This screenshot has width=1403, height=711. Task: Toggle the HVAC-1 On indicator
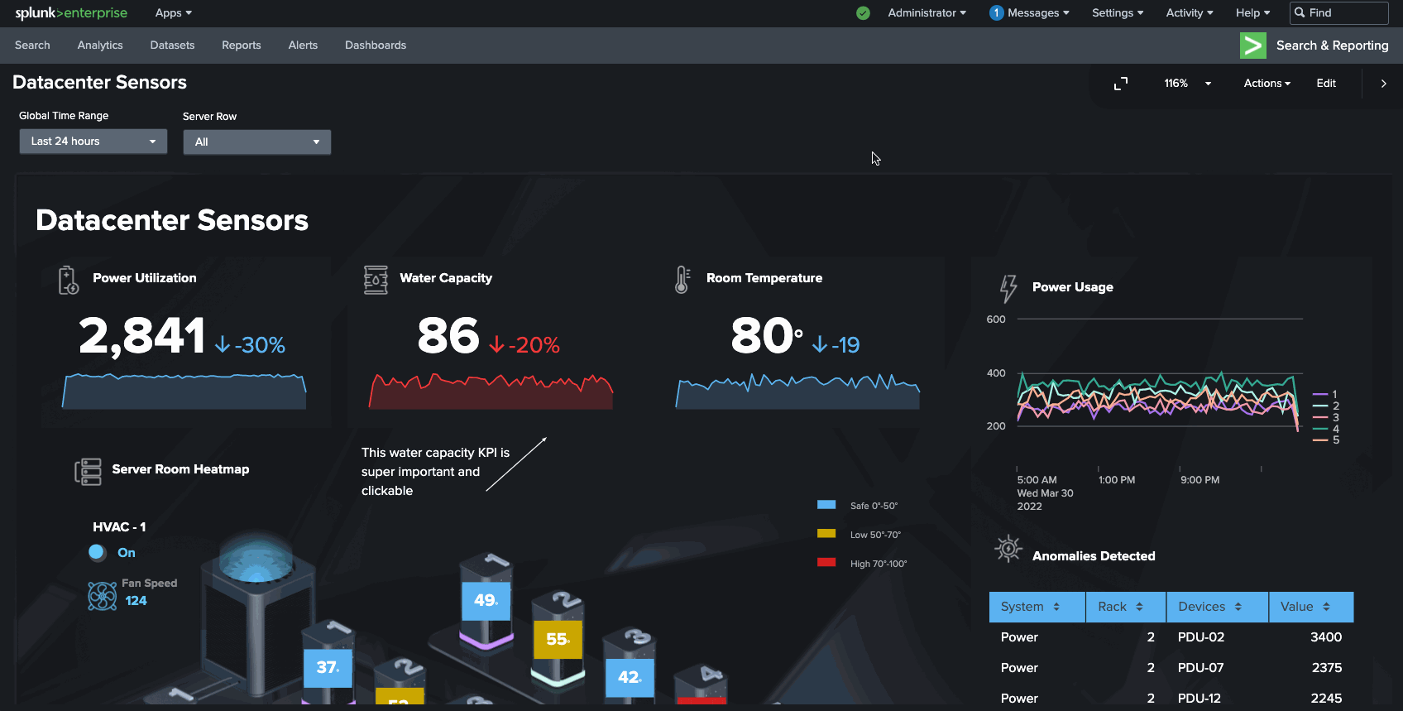97,552
